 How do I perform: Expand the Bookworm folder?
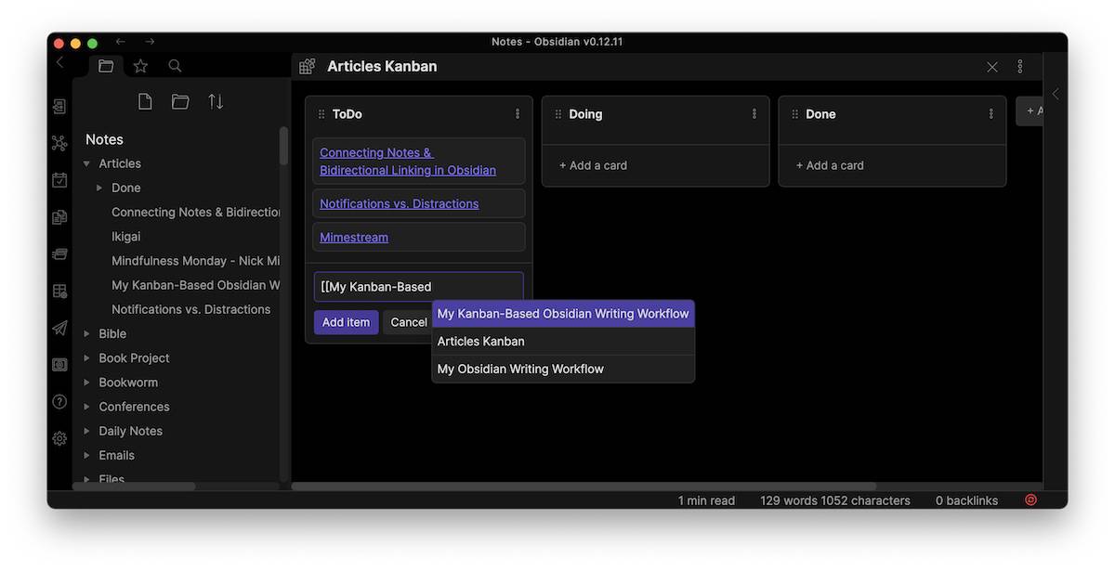pyautogui.click(x=86, y=383)
